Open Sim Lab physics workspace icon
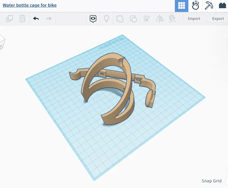The height and width of the screenshot is (188, 228). pyautogui.click(x=195, y=5)
